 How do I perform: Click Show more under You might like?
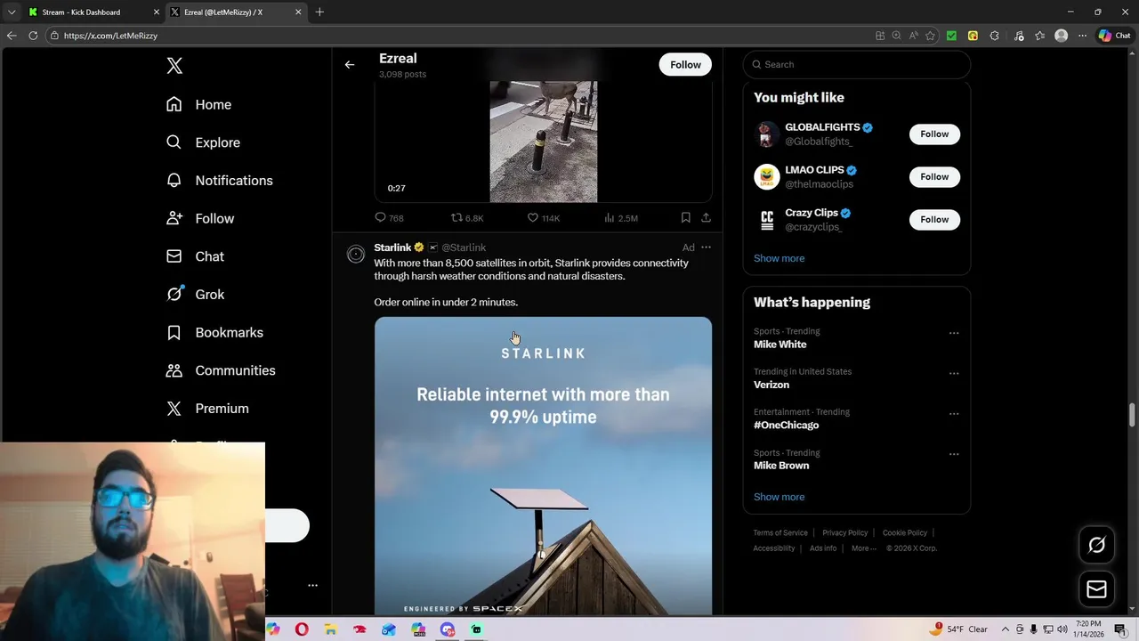click(779, 258)
